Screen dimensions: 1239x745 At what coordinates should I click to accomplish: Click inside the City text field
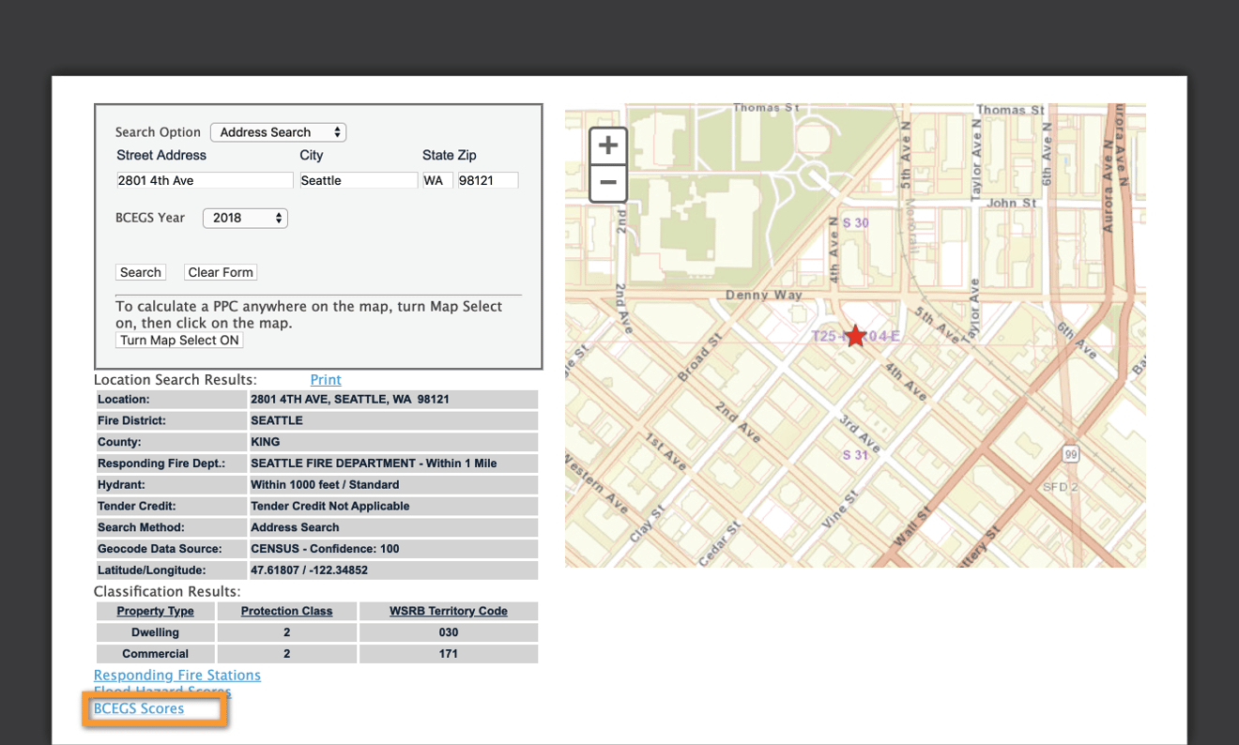coord(358,179)
